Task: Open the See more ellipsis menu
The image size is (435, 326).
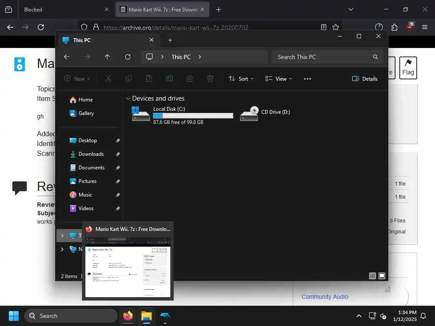Action: pyautogui.click(x=308, y=79)
